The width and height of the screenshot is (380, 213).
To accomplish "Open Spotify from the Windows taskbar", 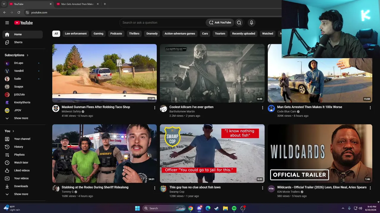I will pyautogui.click(x=234, y=208).
